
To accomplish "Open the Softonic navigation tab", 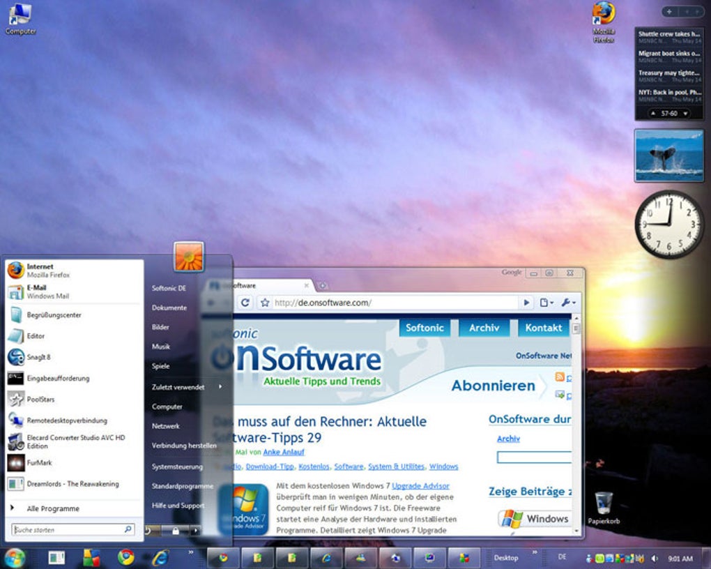I will [425, 328].
